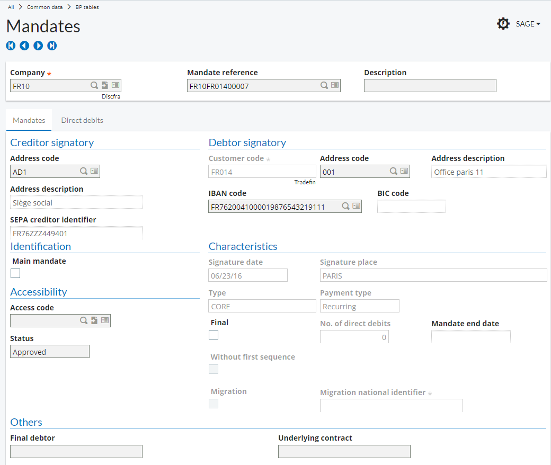The width and height of the screenshot is (551, 465).
Task: Tick the Final checkbox
Action: (x=214, y=335)
